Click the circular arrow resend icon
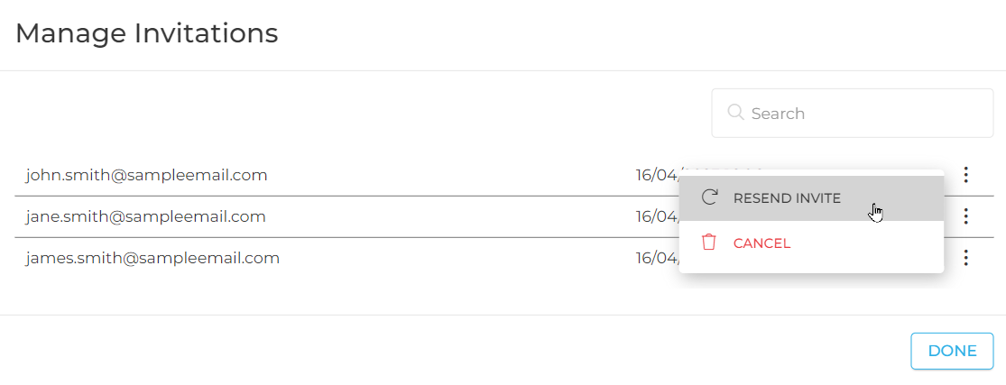 (709, 197)
